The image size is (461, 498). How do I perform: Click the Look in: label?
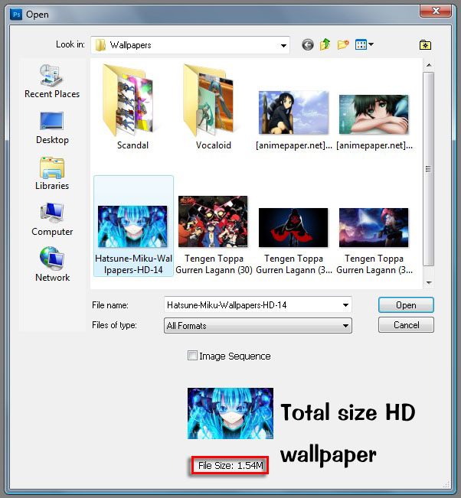click(x=70, y=44)
